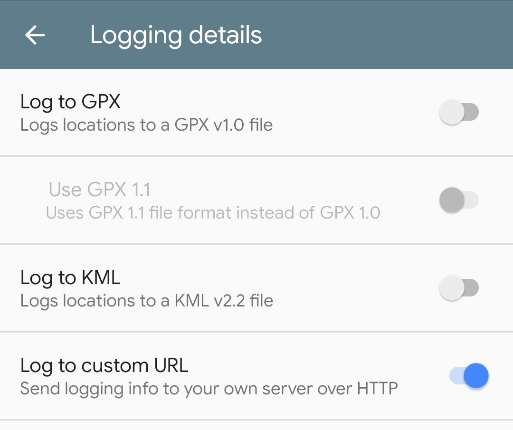
Task: Open the "Log to custom URL" title text
Action: [x=104, y=365]
